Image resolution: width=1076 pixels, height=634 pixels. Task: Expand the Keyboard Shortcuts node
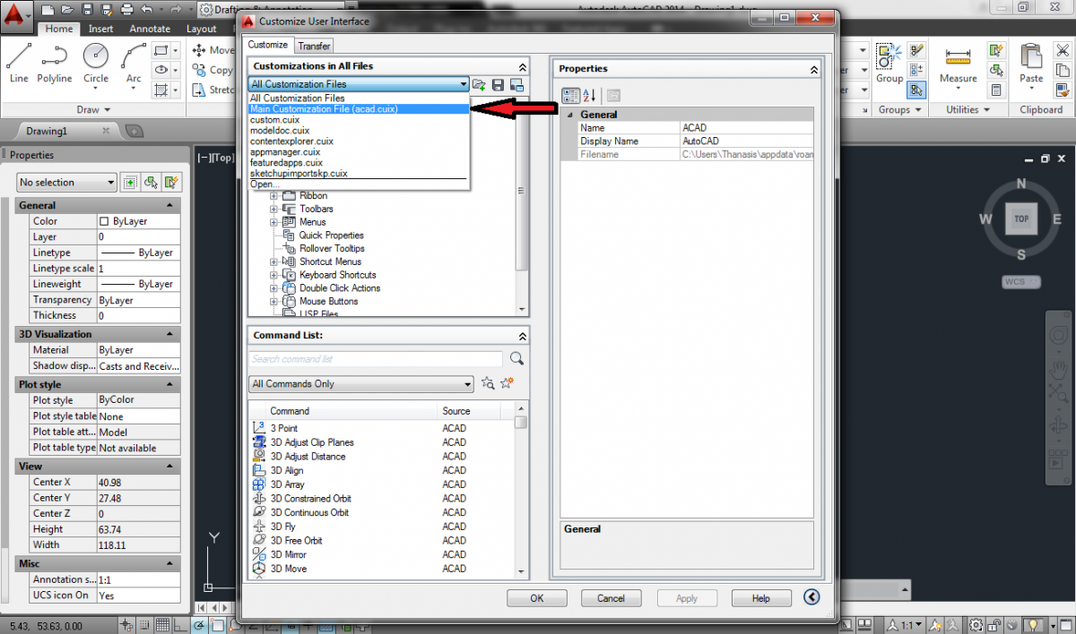tap(274, 275)
